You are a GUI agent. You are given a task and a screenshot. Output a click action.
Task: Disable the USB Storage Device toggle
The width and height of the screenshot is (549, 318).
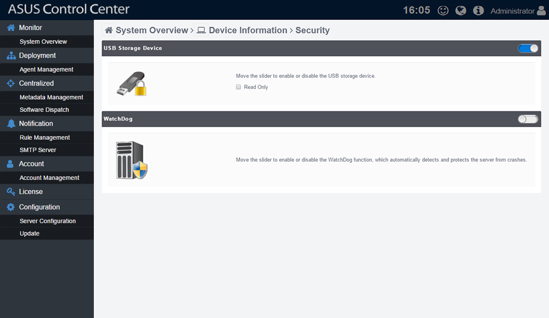[x=528, y=48]
